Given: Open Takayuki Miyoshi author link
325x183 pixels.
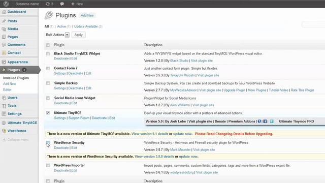Looking at the screenshot, I should pyautogui.click(x=182, y=75).
